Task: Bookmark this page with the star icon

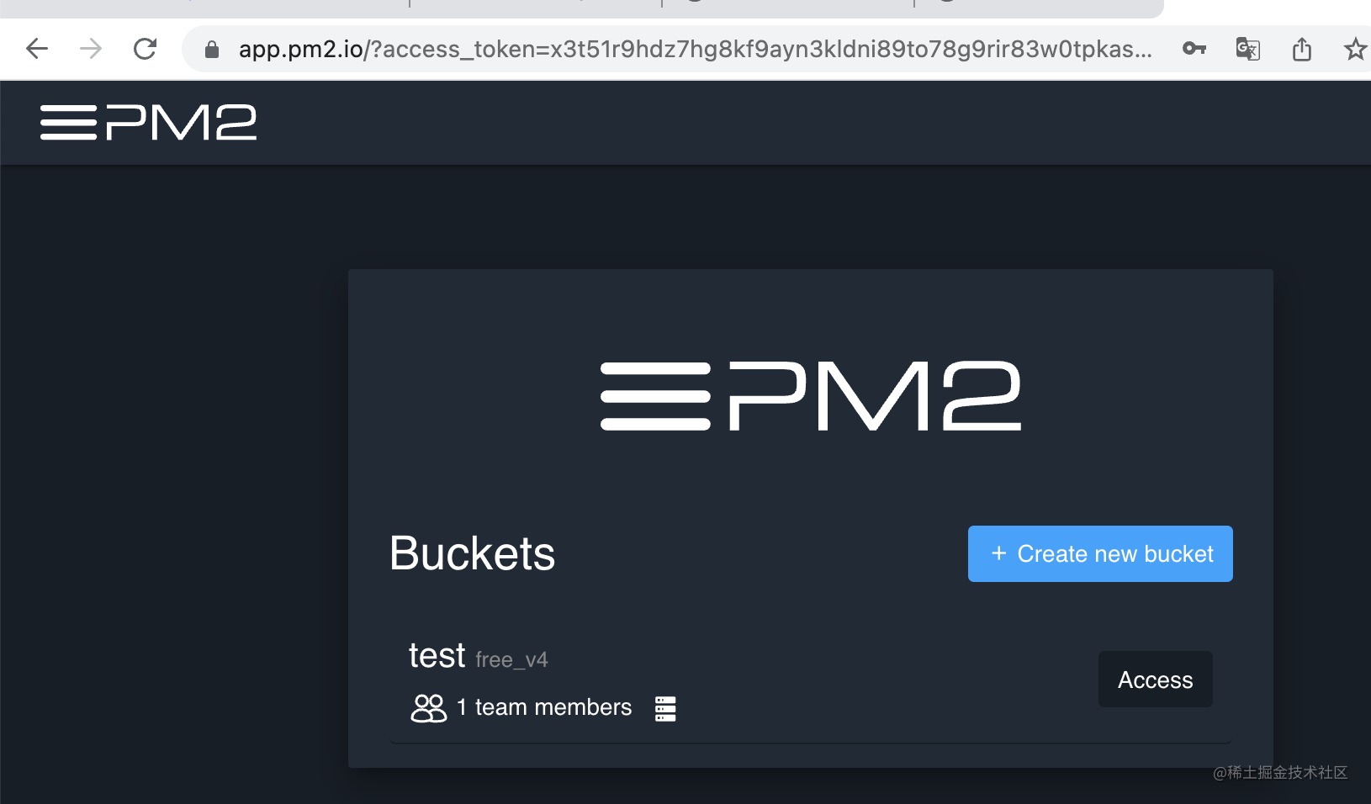Action: (x=1356, y=49)
